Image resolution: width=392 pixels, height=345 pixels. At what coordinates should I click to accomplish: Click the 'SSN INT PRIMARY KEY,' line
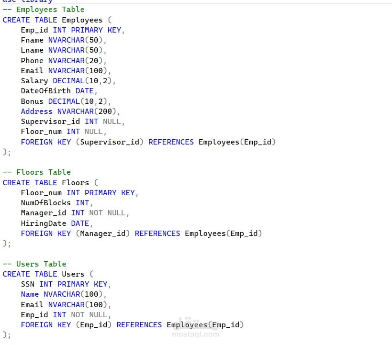(66, 284)
